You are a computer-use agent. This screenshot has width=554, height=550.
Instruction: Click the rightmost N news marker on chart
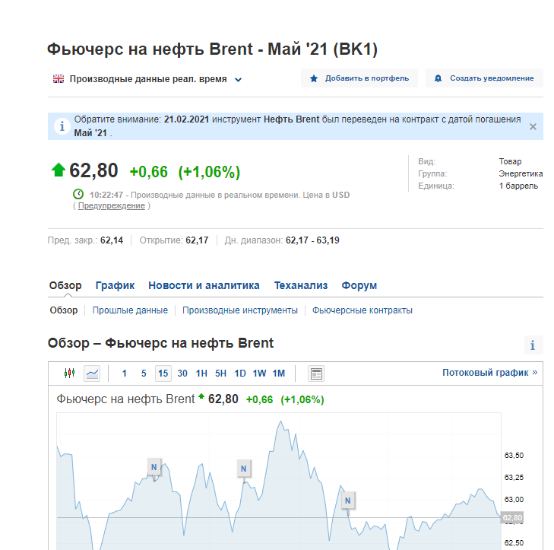pos(348,501)
